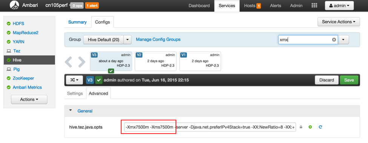Open the compare versions shuffle button

click(x=74, y=80)
